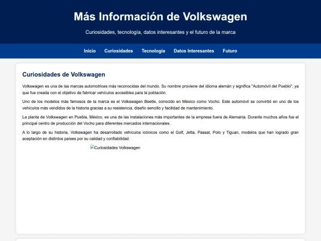321x241 pixels.
Task: Click the Más Información de Volkswagen title
Action: 160,17
